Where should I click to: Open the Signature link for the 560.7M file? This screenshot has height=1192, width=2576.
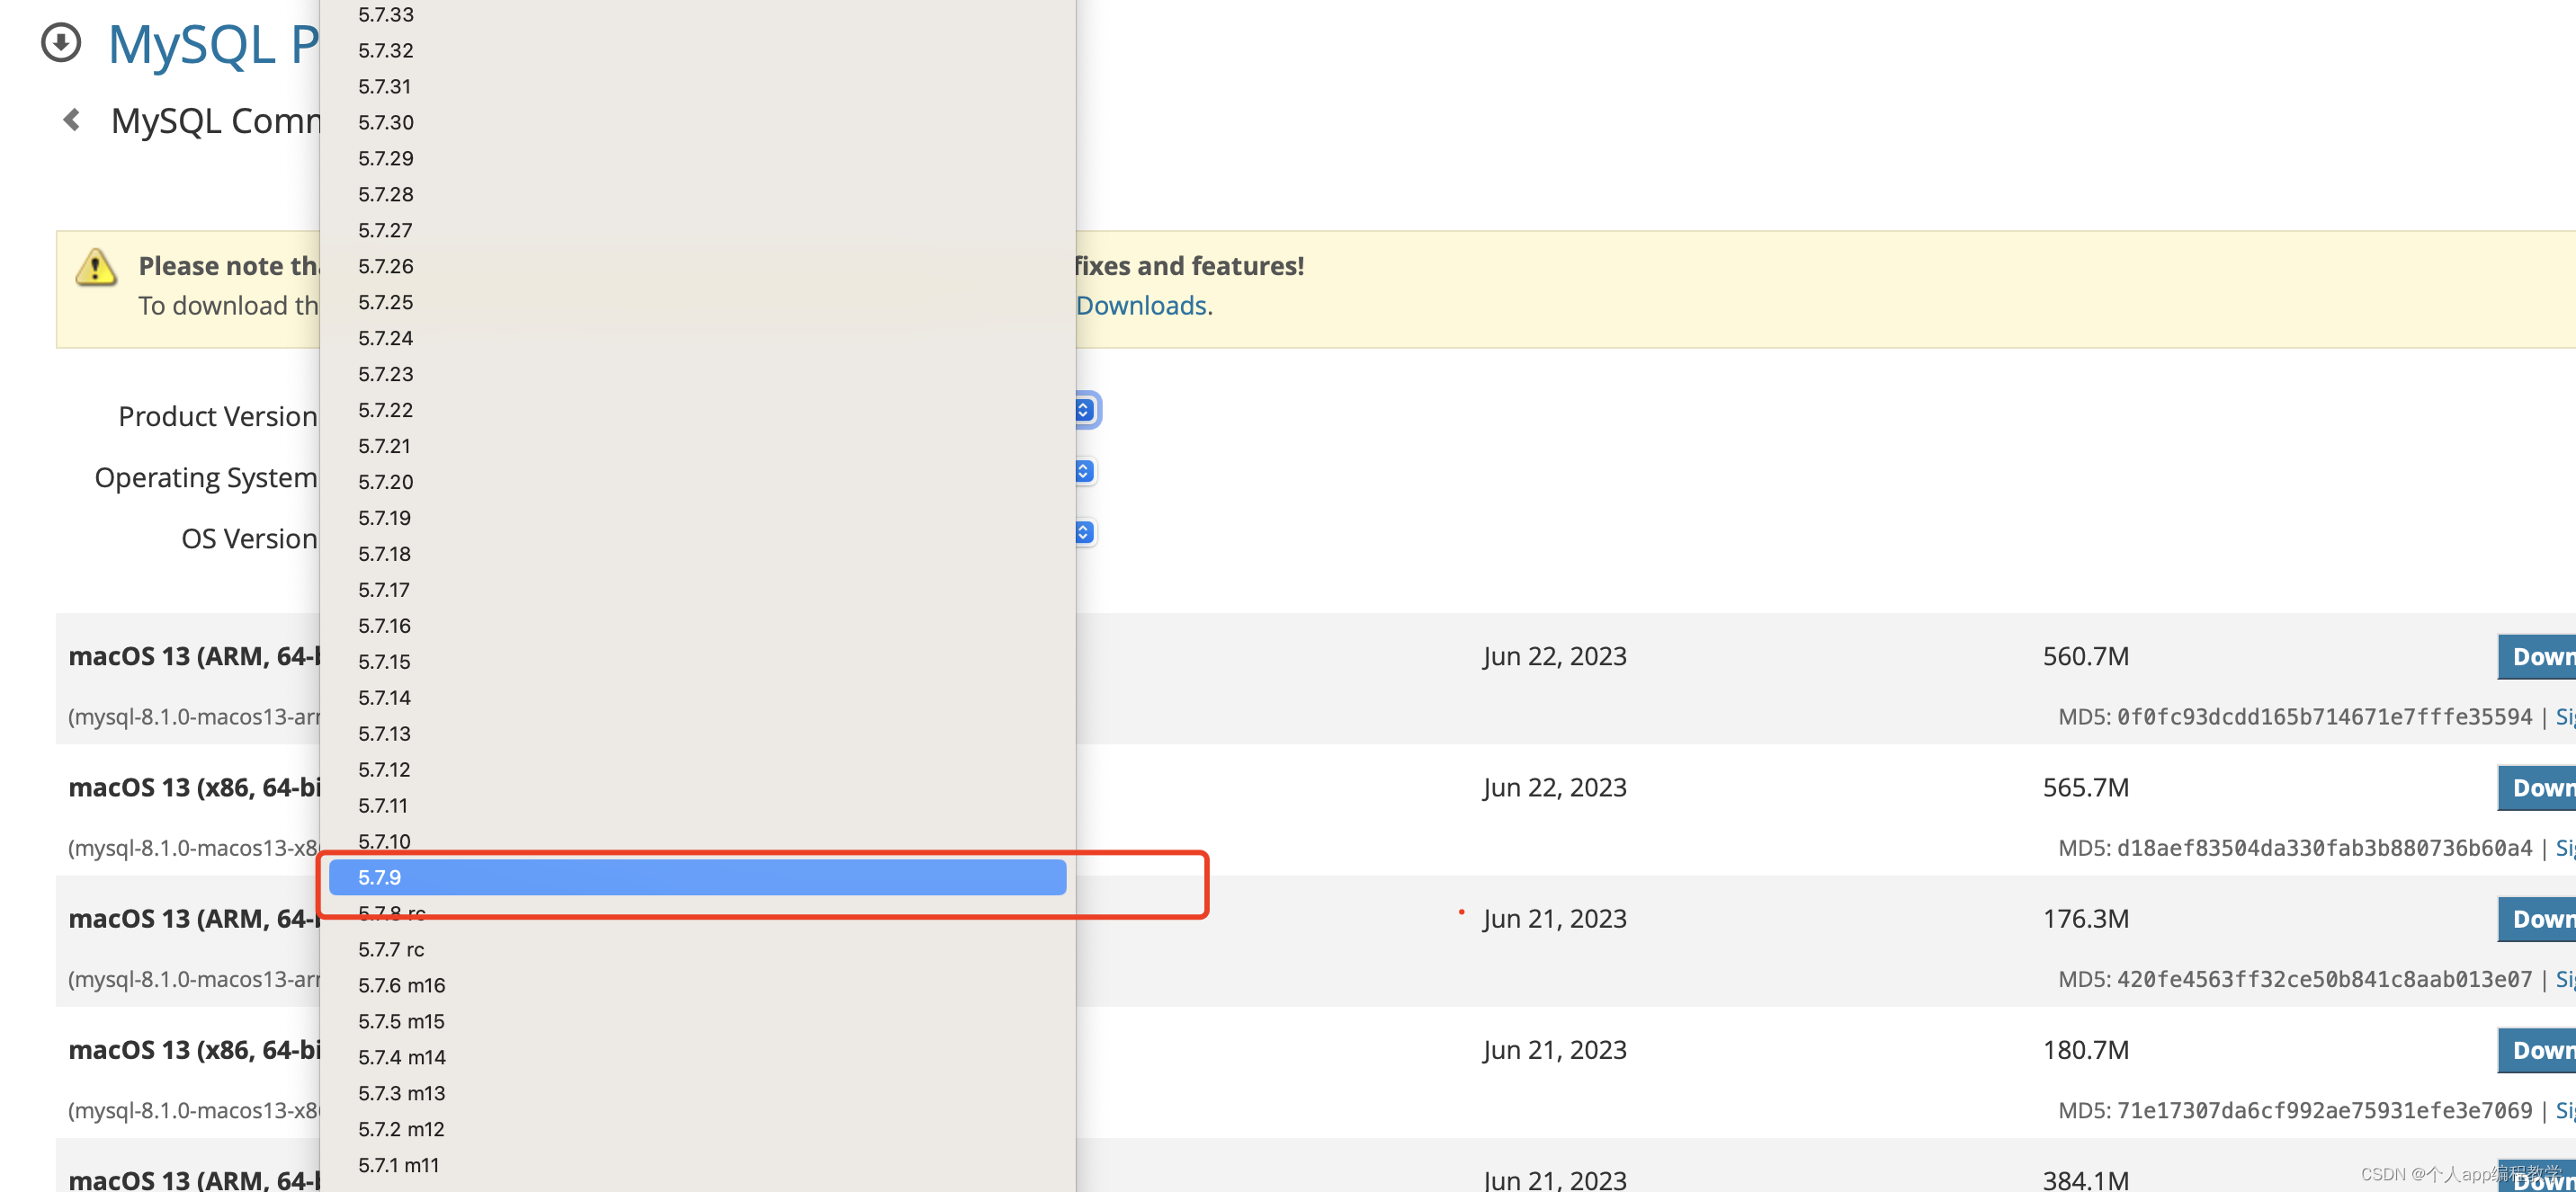(x=2565, y=717)
